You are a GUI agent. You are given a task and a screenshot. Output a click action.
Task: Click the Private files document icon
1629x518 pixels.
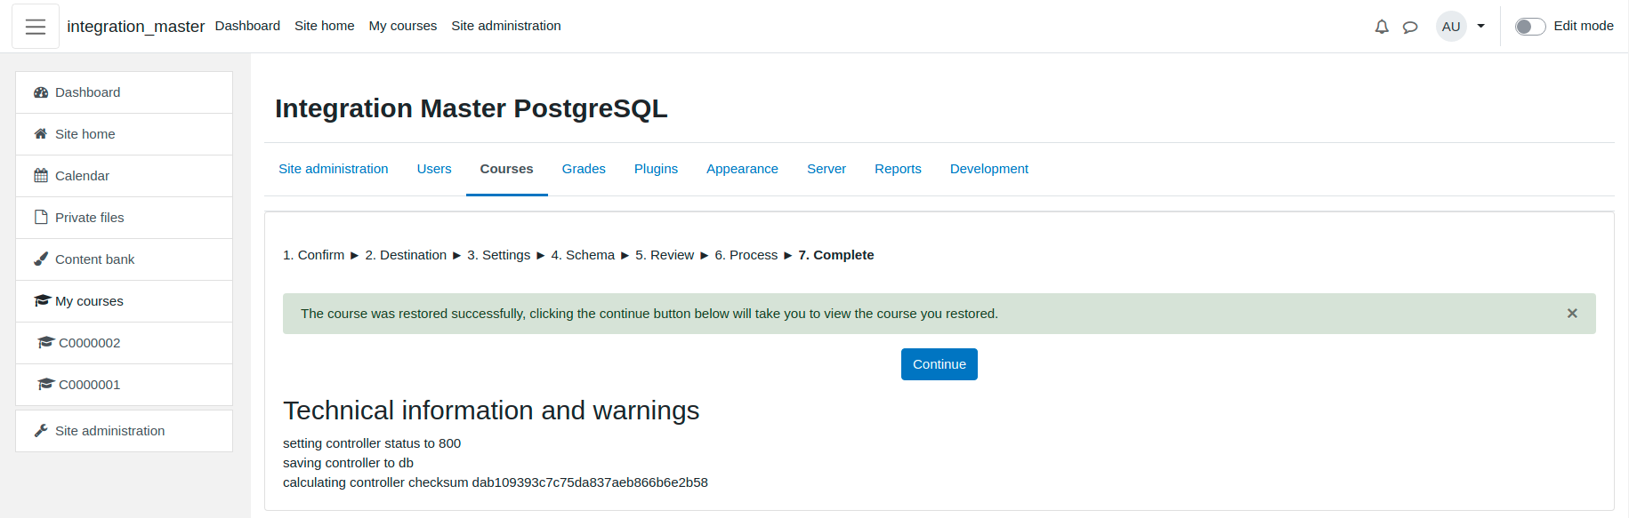click(x=41, y=218)
